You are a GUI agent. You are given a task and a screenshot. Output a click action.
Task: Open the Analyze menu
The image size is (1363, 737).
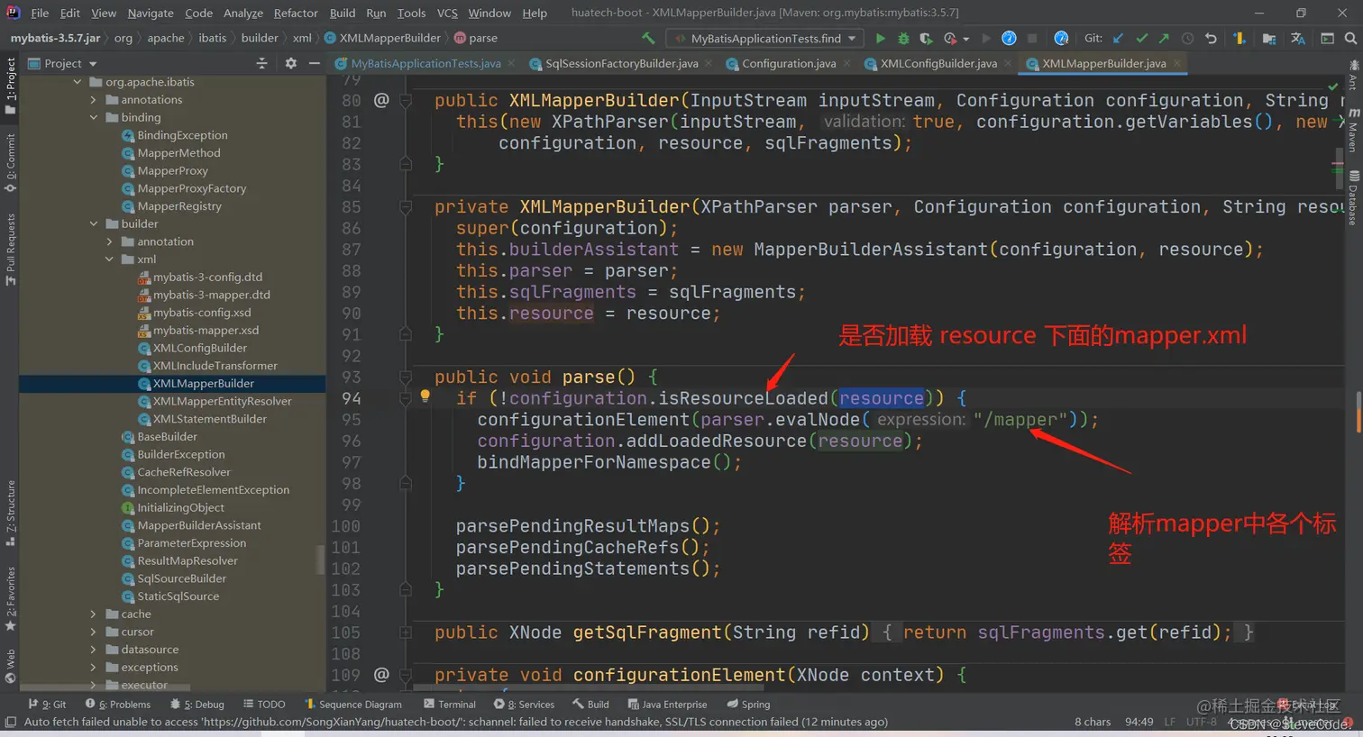pyautogui.click(x=243, y=13)
